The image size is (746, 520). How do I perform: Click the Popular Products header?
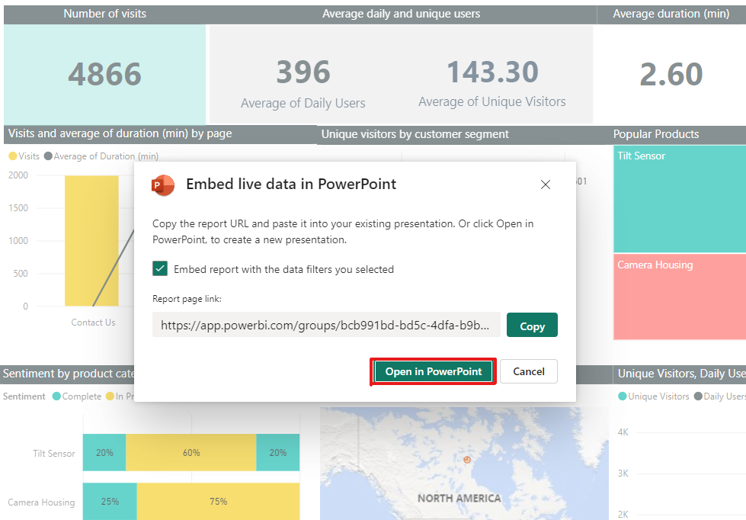click(x=655, y=134)
